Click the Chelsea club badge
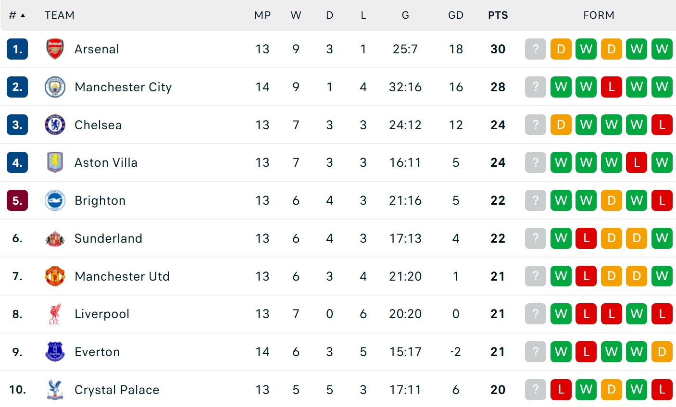Screen dimensions: 676x407 pyautogui.click(x=55, y=125)
